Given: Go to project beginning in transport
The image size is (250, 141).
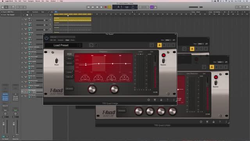Looking at the screenshot, I should tap(97, 7).
